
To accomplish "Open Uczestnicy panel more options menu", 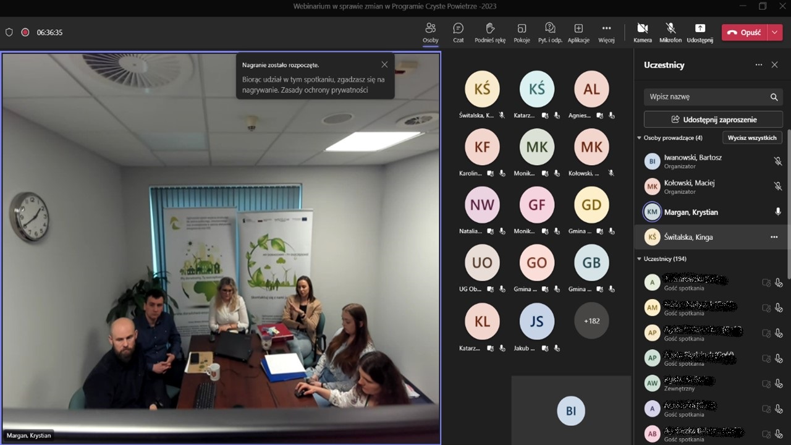I will click(758, 65).
